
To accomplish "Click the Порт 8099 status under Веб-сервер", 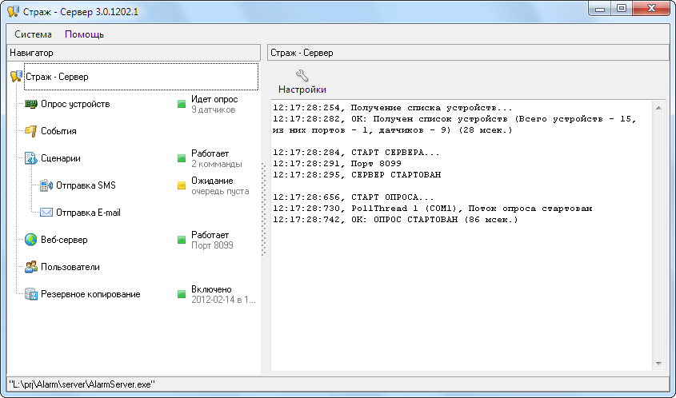I will [212, 245].
